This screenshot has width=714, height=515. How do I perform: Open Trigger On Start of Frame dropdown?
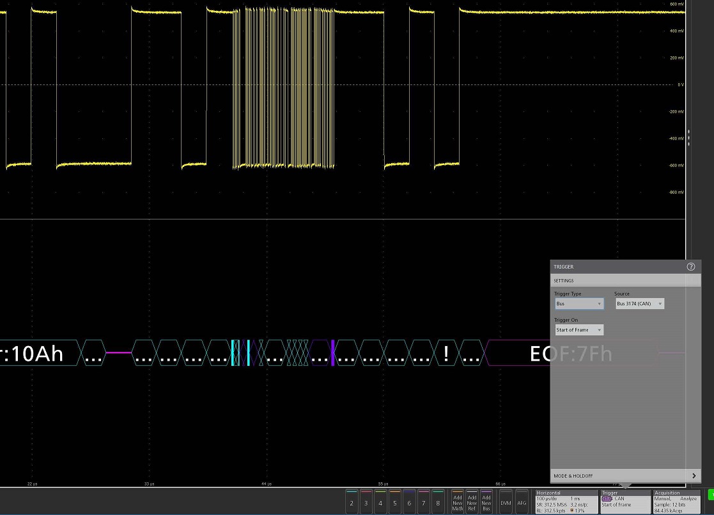click(579, 330)
